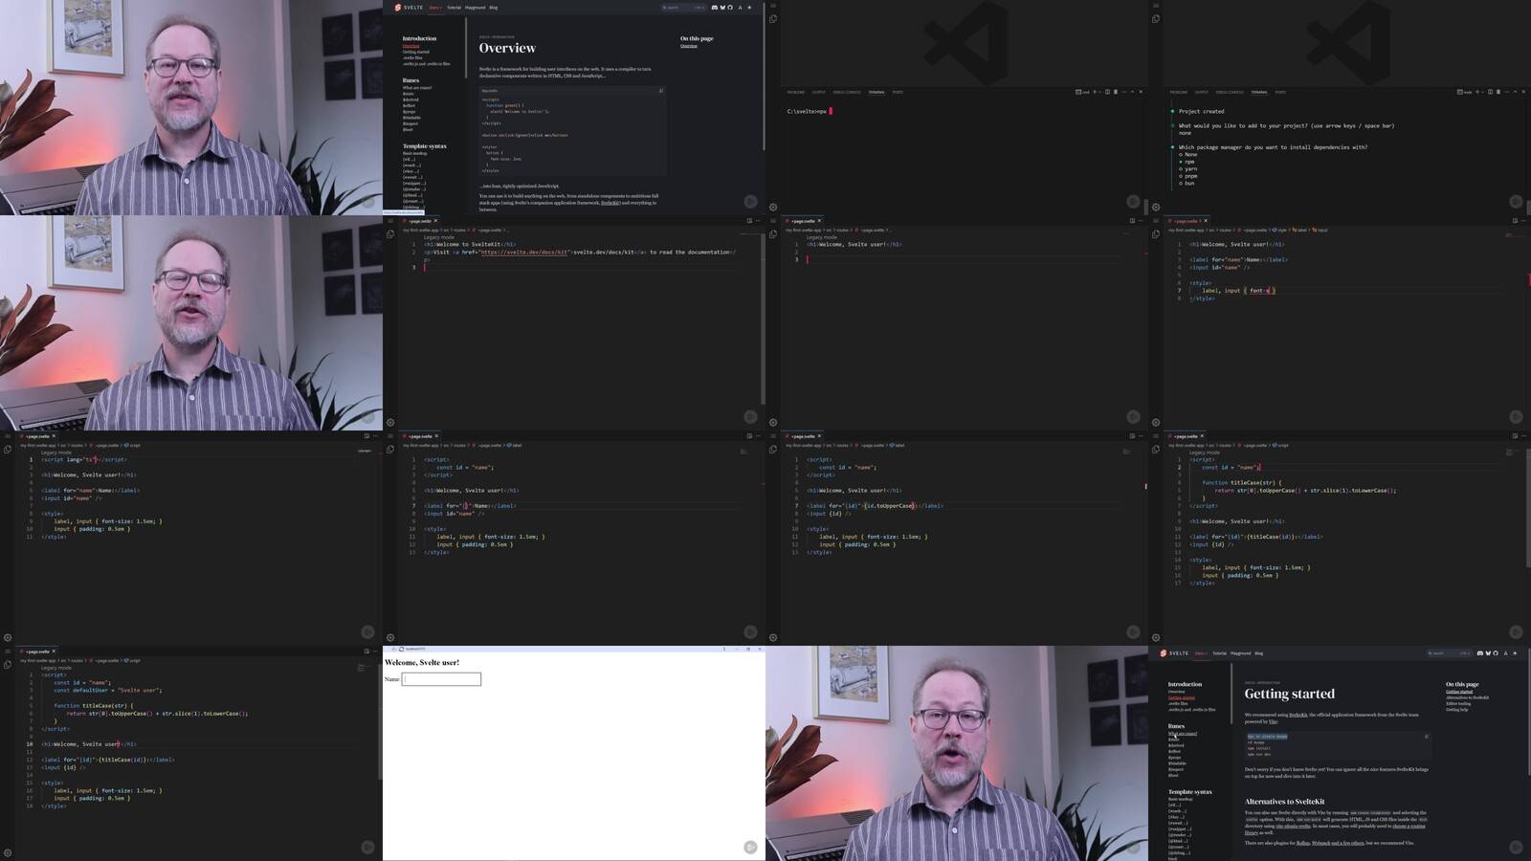The width and height of the screenshot is (1531, 861).
Task: Select +page.svelte tab in defaultUser editor frame
Action: pos(35,651)
